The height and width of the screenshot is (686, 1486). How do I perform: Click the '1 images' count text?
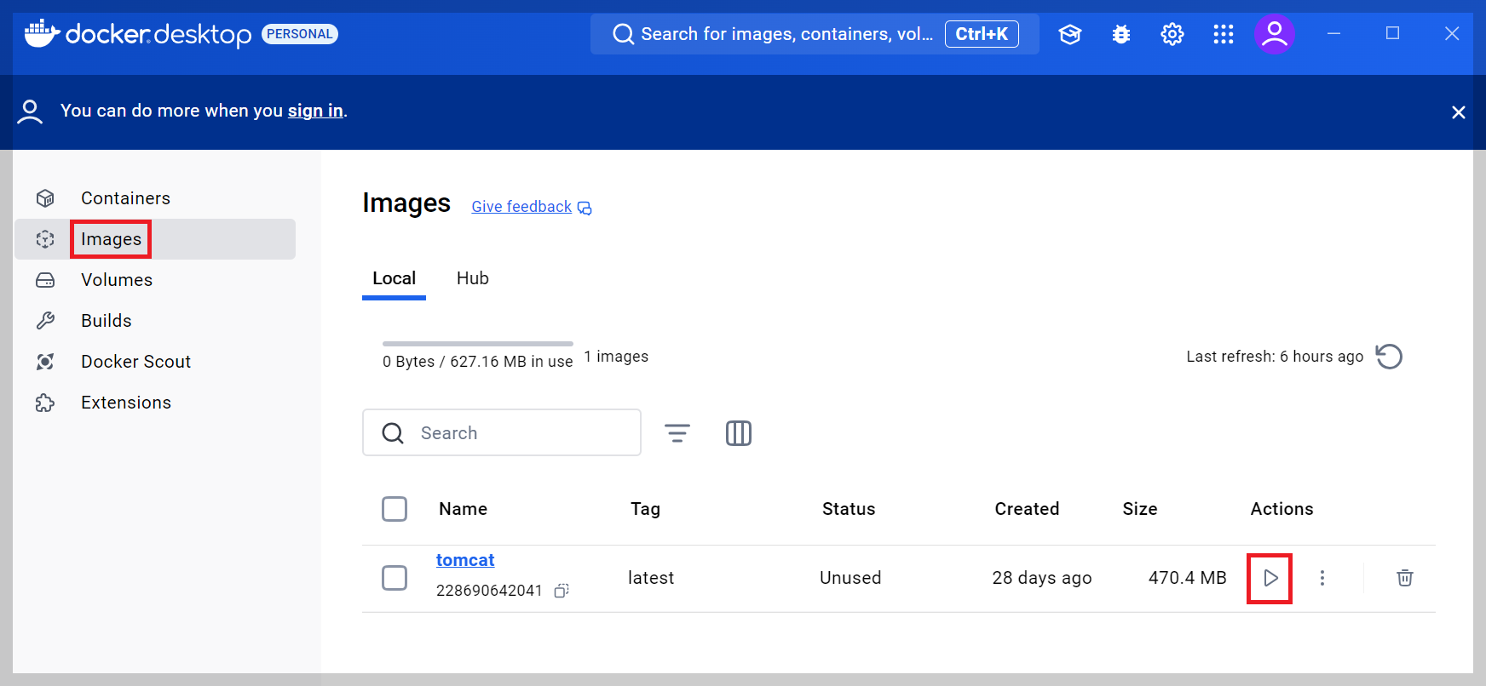point(616,357)
